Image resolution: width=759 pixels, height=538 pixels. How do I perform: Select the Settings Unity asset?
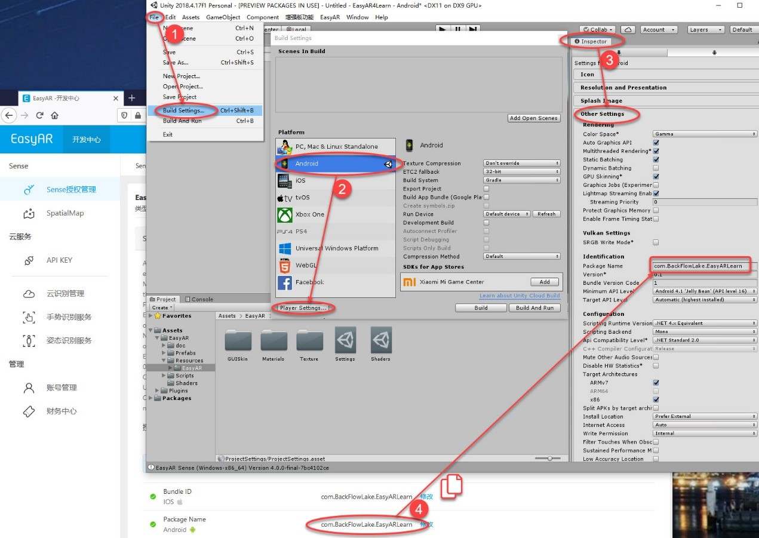[345, 340]
